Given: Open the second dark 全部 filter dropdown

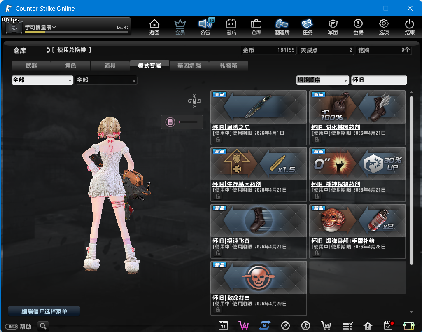Looking at the screenshot, I should click(x=106, y=80).
